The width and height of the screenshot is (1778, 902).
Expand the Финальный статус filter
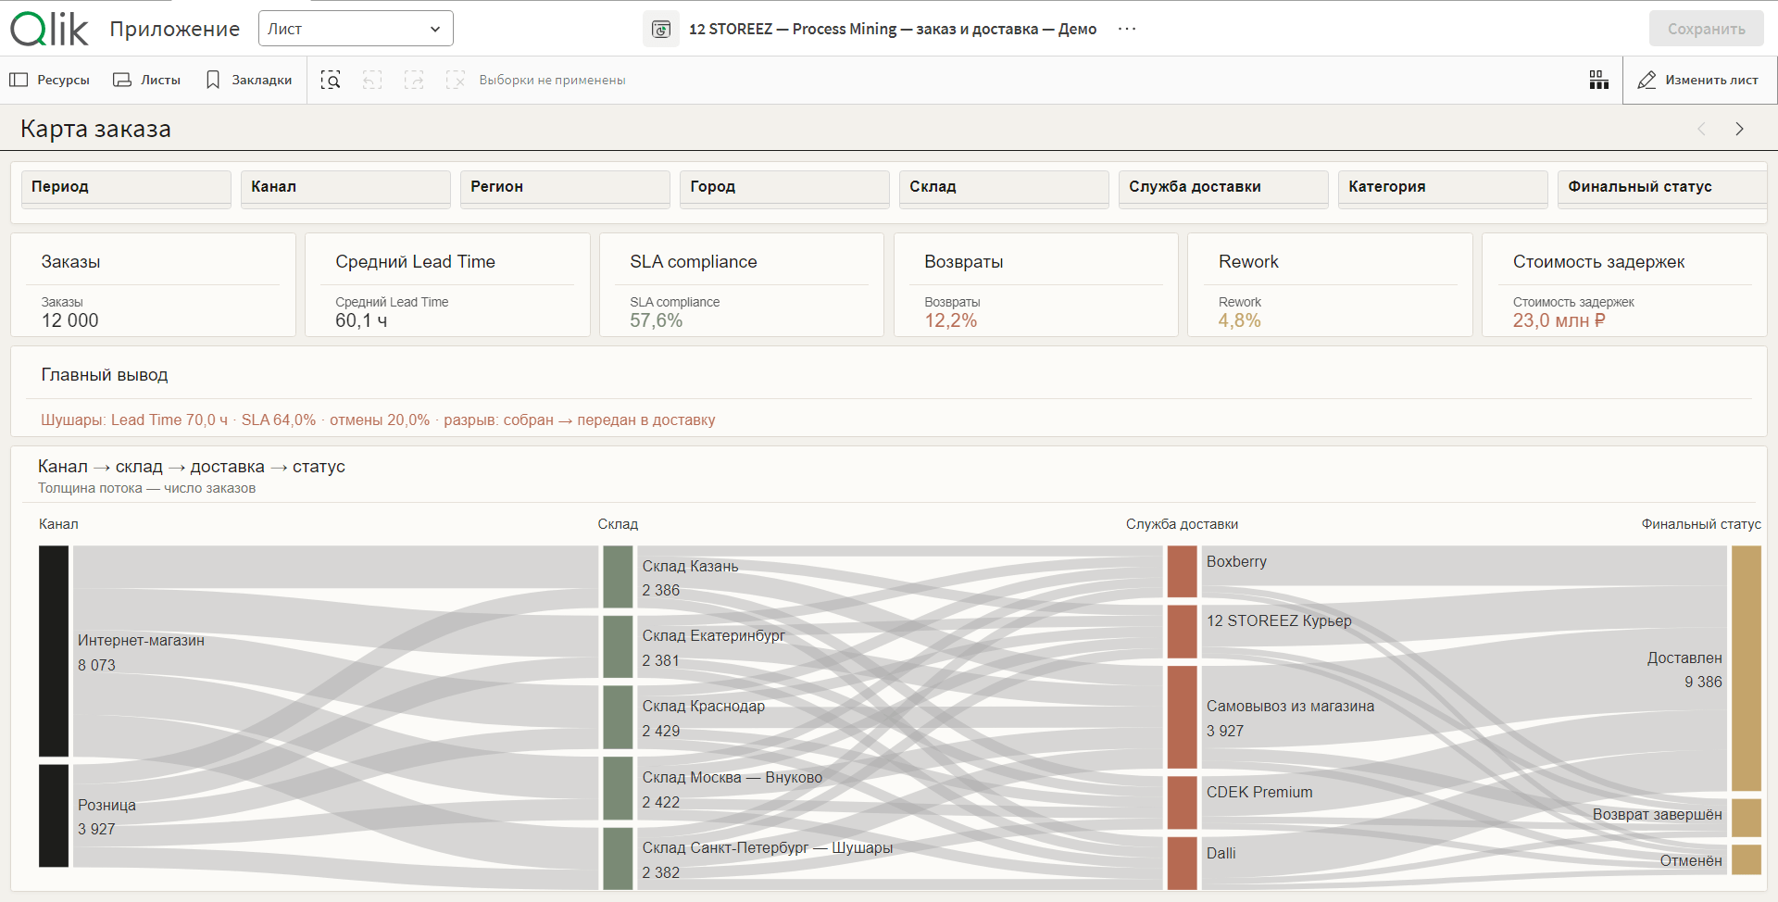(x=1662, y=188)
